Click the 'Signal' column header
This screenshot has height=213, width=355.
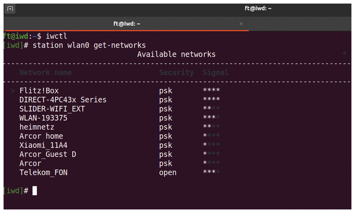215,73
